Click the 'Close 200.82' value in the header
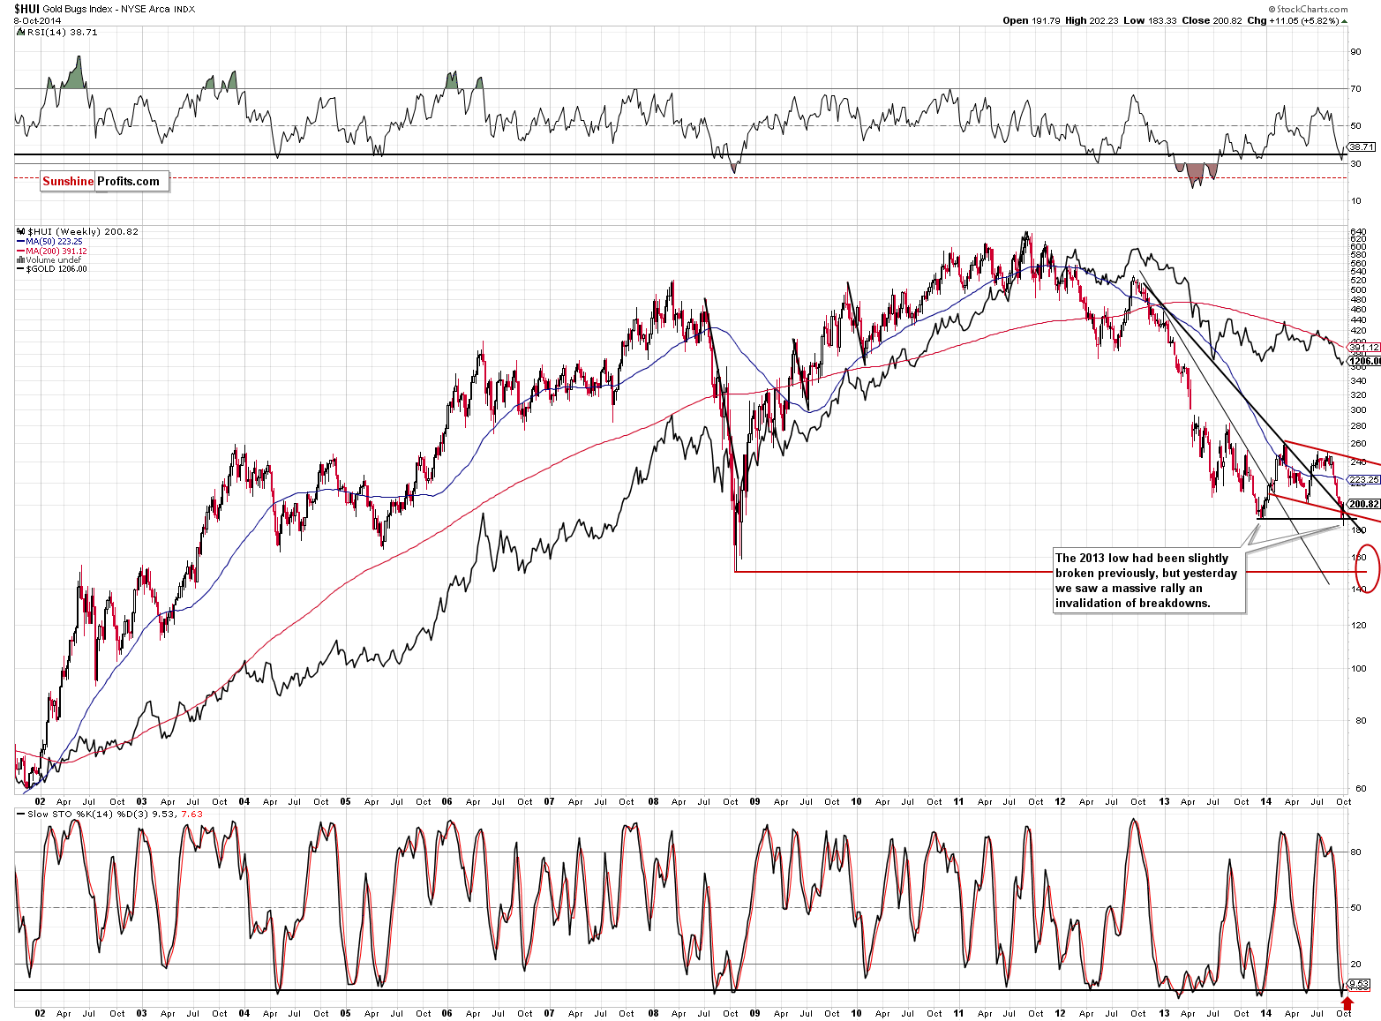The image size is (1381, 1021). point(1212,20)
